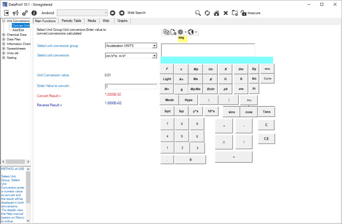Open the unit conversion group dropdown

[154, 46]
